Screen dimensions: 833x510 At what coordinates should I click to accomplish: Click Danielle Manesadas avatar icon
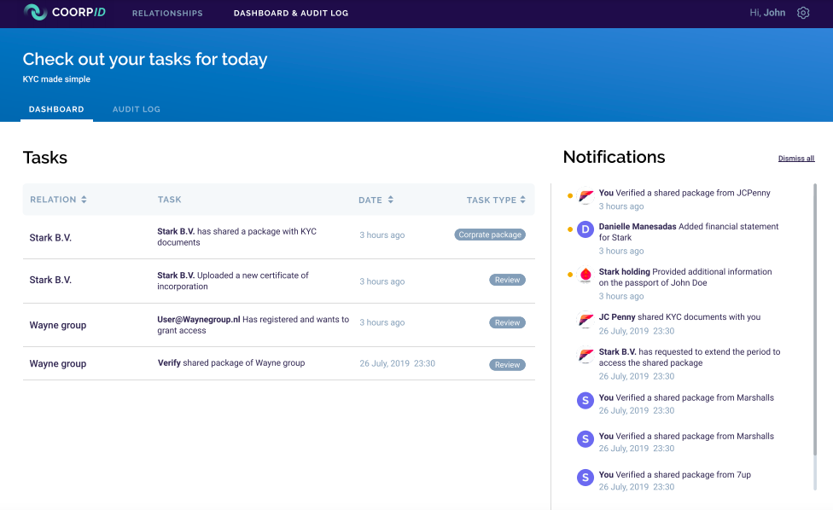(585, 229)
